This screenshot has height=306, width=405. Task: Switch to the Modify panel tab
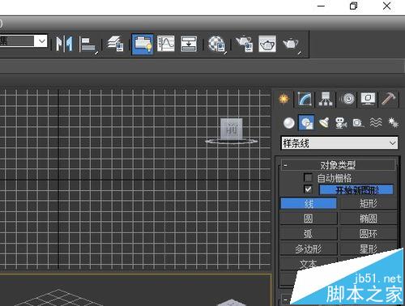pos(305,99)
